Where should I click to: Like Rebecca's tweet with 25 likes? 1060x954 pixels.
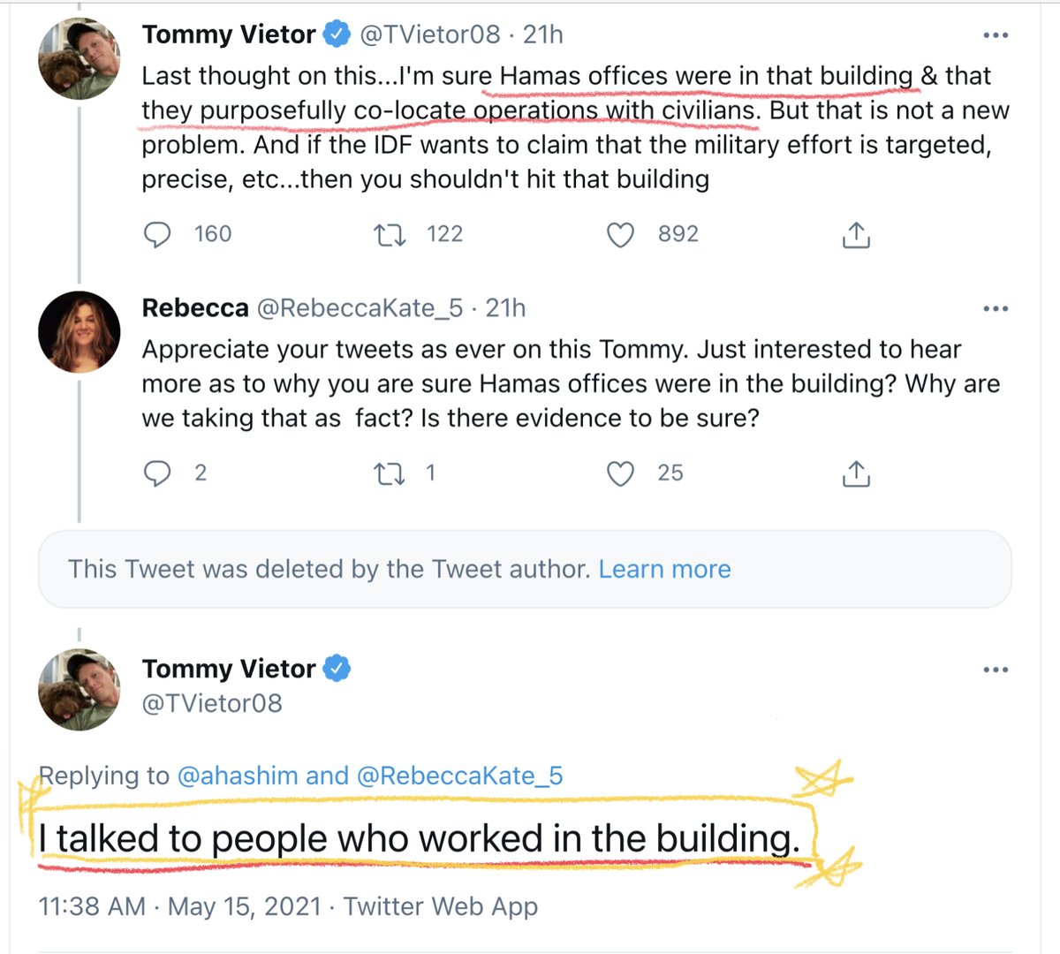621,473
